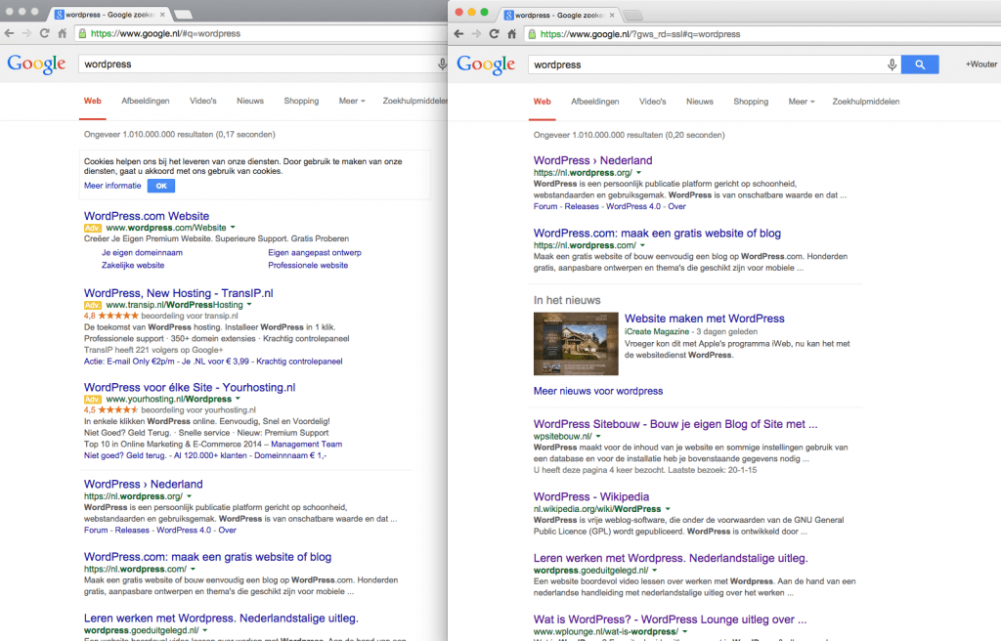Expand the Meer menu in the right window
This screenshot has width=1001, height=641.
[802, 102]
